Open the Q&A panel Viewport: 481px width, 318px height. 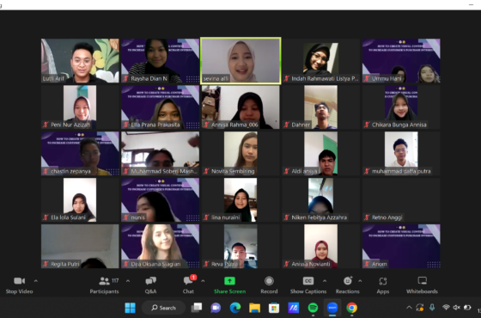150,285
